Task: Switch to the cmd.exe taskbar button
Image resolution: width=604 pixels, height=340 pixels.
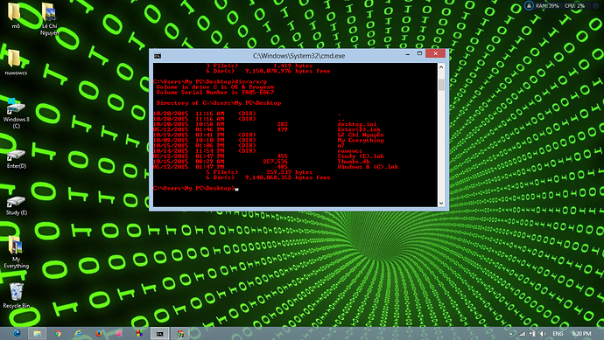Action: point(159,334)
